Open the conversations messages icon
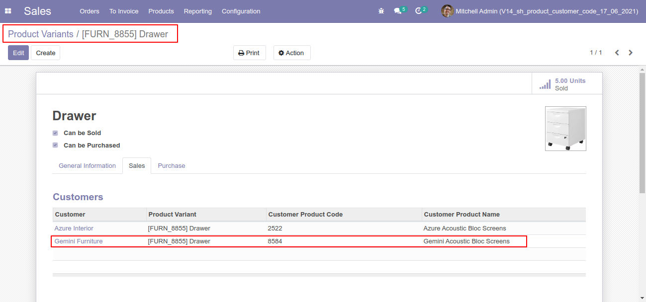 point(397,11)
